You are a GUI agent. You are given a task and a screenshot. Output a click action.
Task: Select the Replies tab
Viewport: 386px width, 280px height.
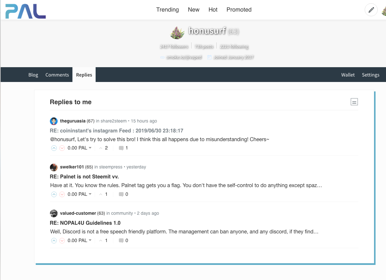(x=84, y=75)
